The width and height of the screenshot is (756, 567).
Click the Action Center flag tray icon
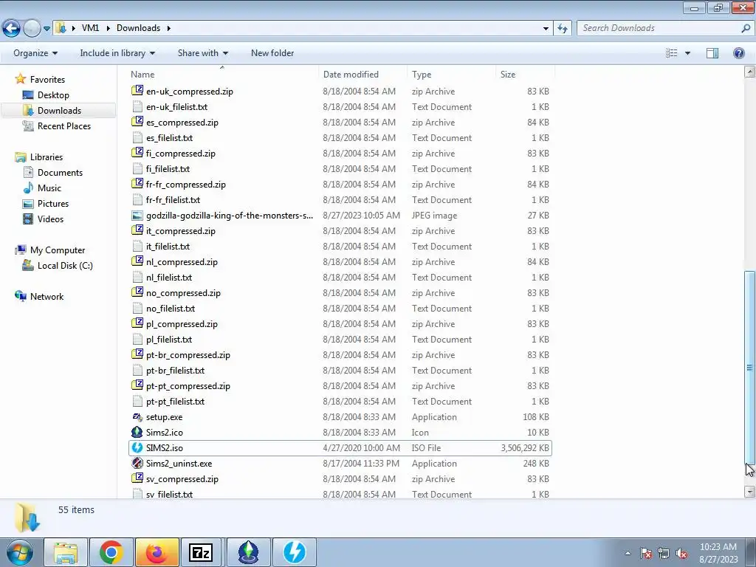646,554
